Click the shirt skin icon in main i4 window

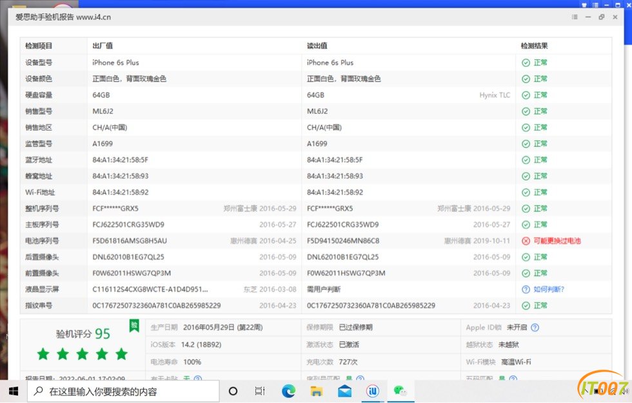pos(584,5)
